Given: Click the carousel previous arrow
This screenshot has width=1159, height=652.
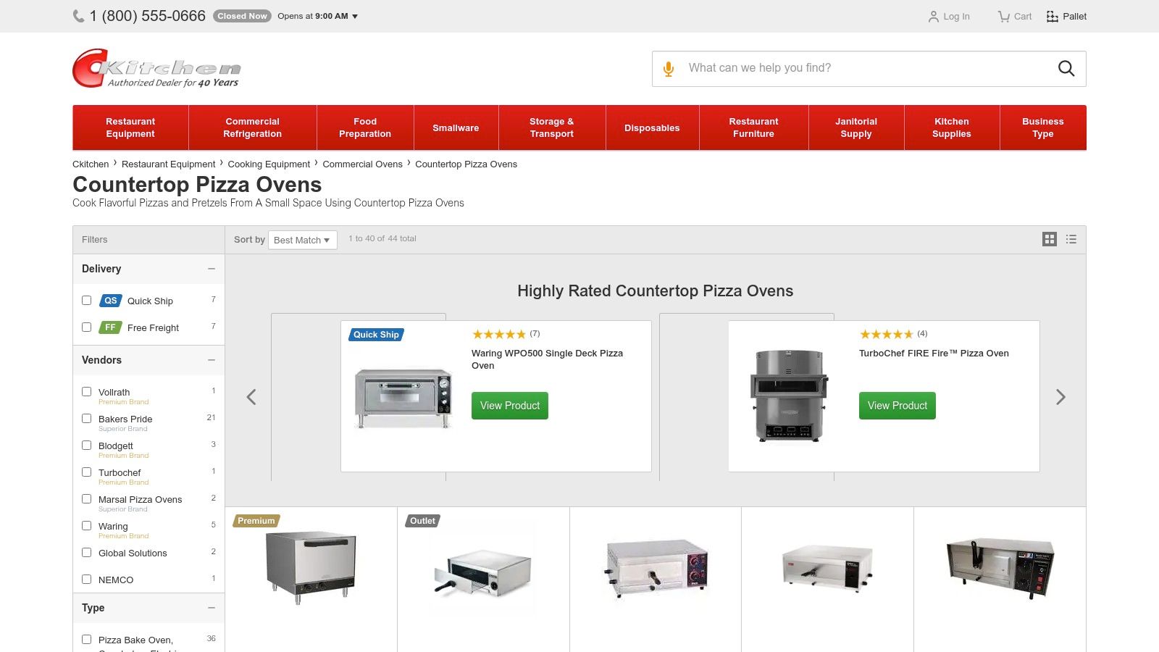Looking at the screenshot, I should (251, 397).
